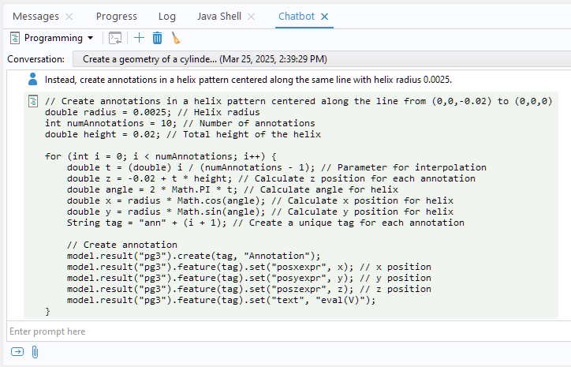Attach a file using paperclip icon

(x=35, y=352)
